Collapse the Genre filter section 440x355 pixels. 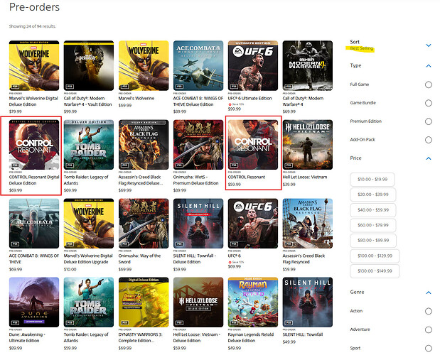point(428,293)
